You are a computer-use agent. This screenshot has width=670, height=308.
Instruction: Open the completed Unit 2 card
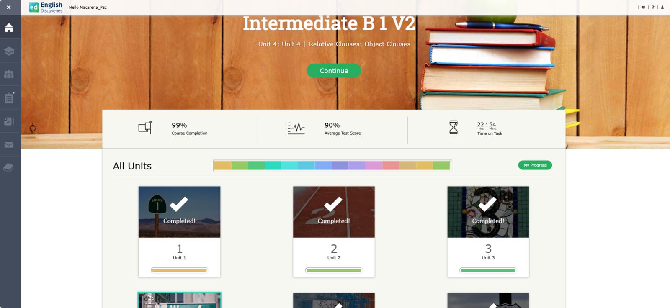334,232
